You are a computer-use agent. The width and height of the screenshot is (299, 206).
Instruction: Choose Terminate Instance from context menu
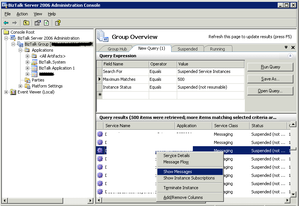click(x=190, y=188)
